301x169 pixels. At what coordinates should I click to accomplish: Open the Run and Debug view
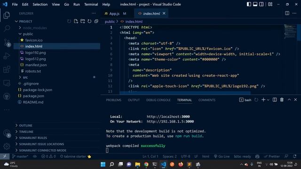[x=7, y=56]
